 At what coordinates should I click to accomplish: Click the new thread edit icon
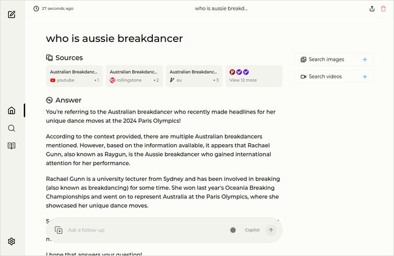point(12,14)
